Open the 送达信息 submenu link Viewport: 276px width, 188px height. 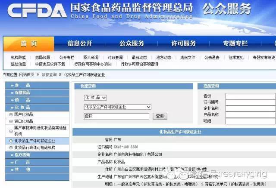pyautogui.click(x=19, y=64)
